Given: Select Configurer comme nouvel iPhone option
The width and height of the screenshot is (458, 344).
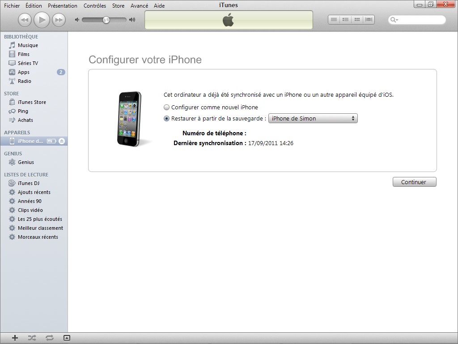Looking at the screenshot, I should 167,107.
